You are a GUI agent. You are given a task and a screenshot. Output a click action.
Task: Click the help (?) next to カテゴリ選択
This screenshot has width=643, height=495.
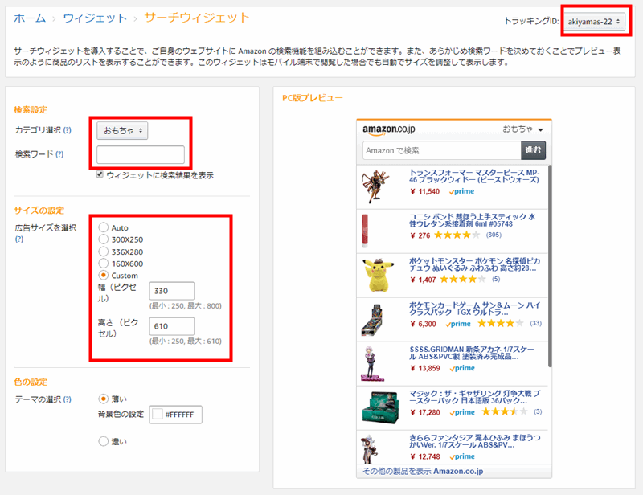(x=68, y=130)
